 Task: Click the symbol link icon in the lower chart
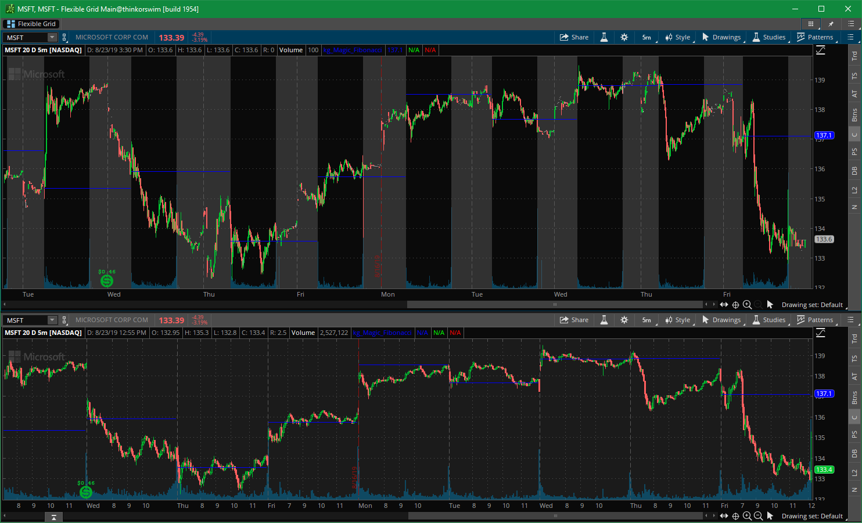(64, 320)
